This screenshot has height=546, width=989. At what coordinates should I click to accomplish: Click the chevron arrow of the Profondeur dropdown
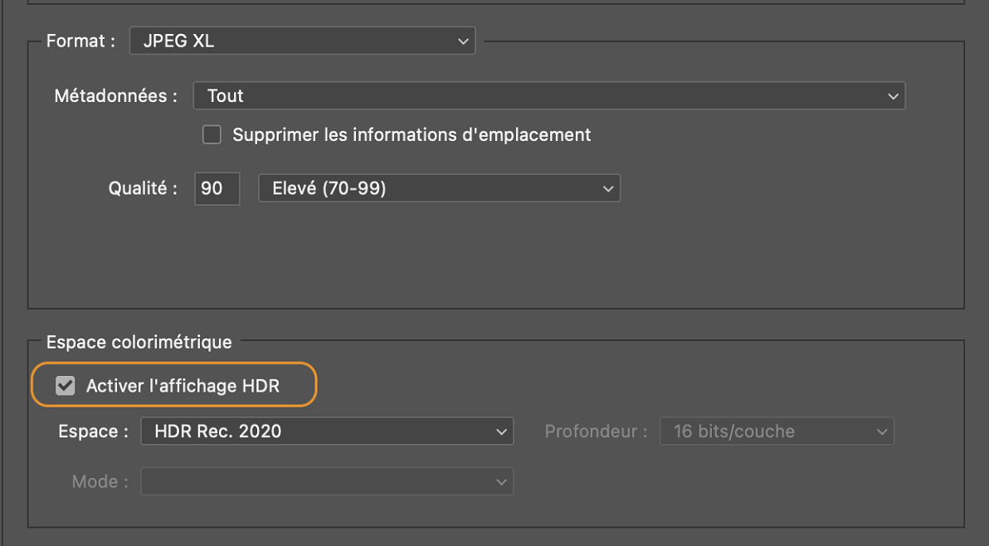(882, 432)
